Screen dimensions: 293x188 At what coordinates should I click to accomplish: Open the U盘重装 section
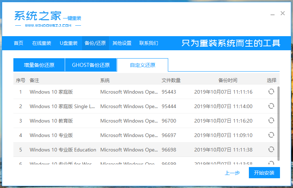point(68,43)
